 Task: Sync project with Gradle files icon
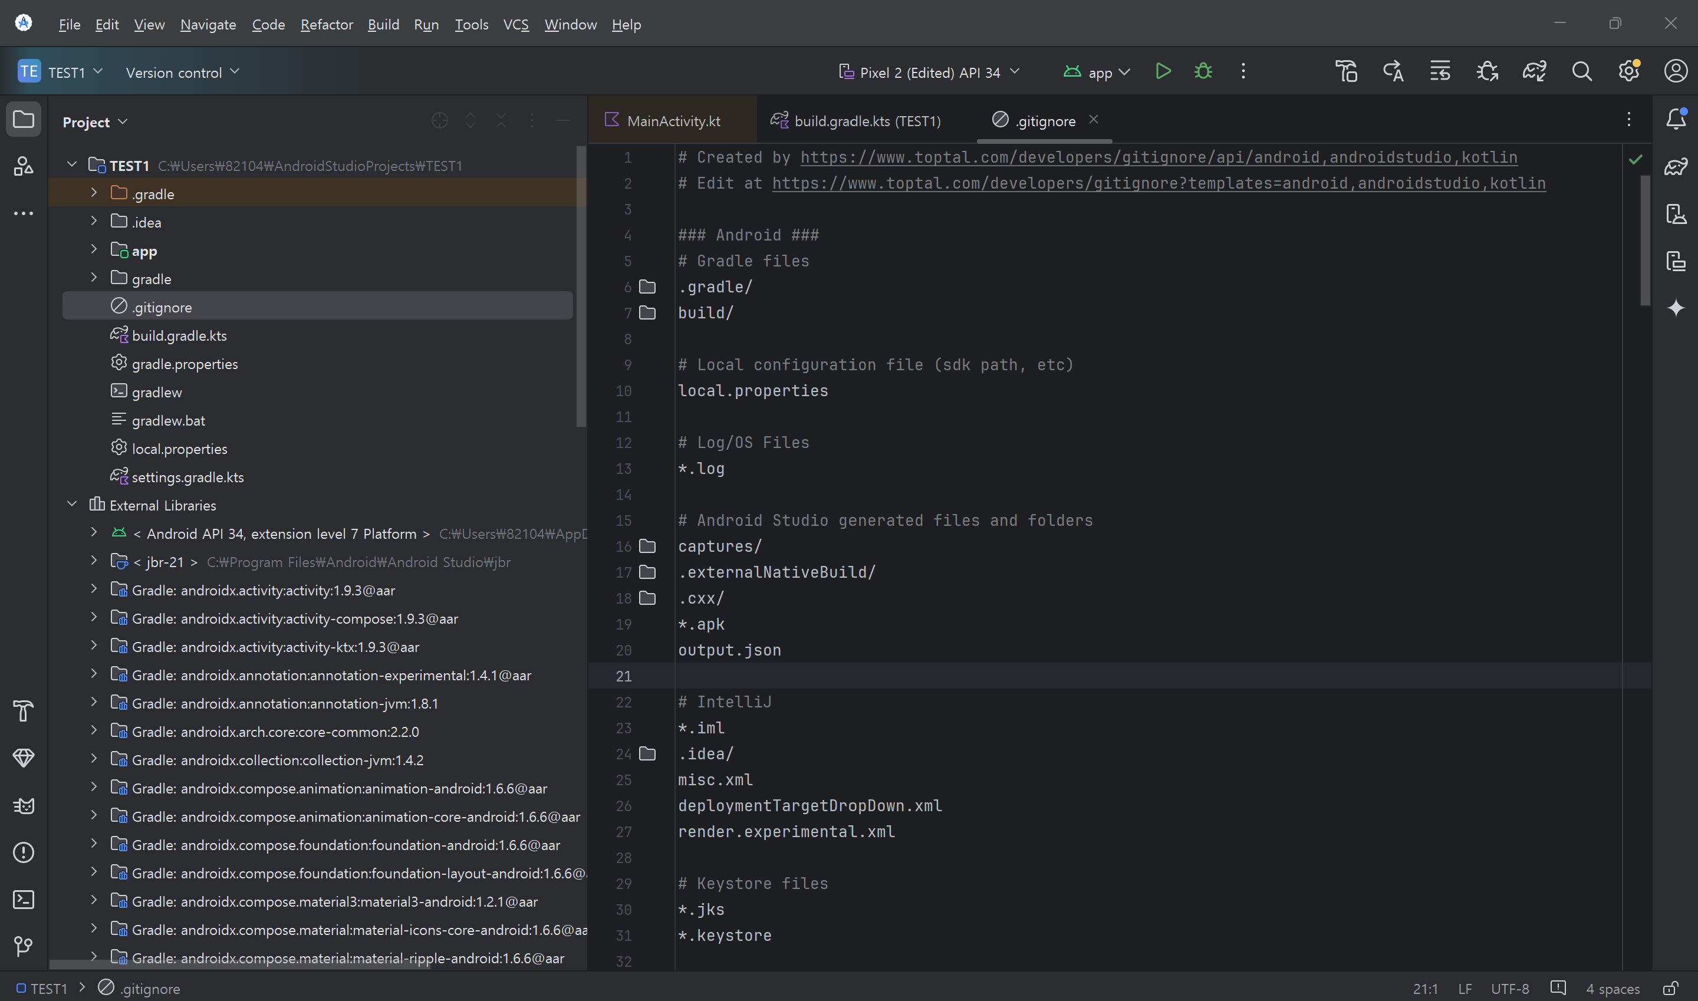coord(1534,71)
